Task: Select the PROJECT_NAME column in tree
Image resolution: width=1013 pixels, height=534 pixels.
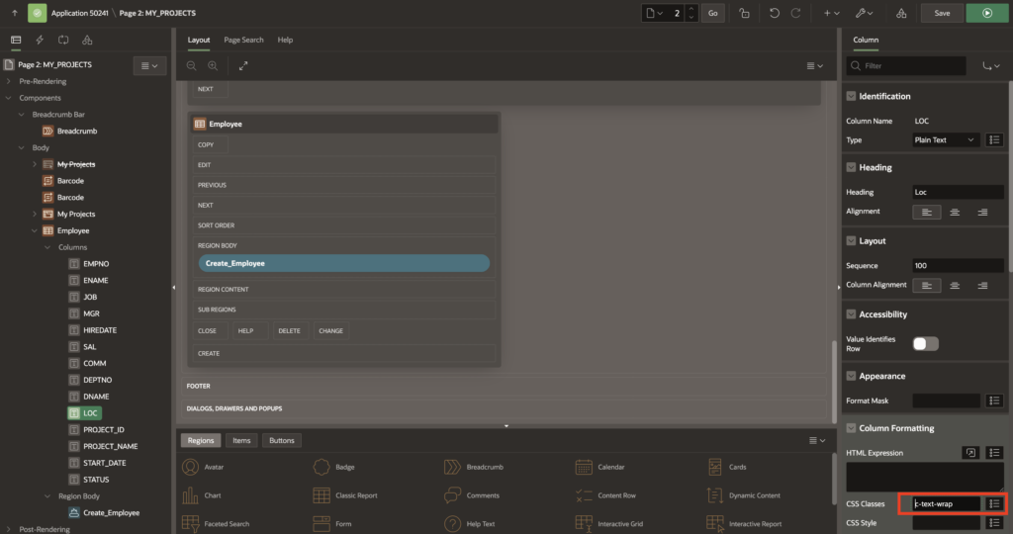Action: (x=111, y=446)
